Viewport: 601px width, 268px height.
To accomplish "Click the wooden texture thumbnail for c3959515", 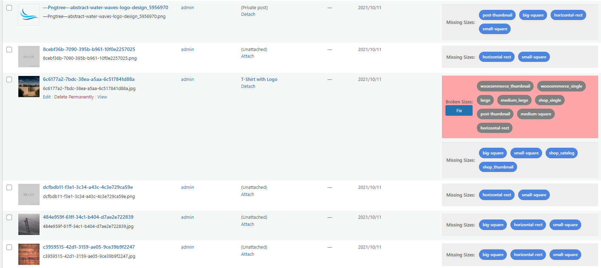I will [x=29, y=254].
